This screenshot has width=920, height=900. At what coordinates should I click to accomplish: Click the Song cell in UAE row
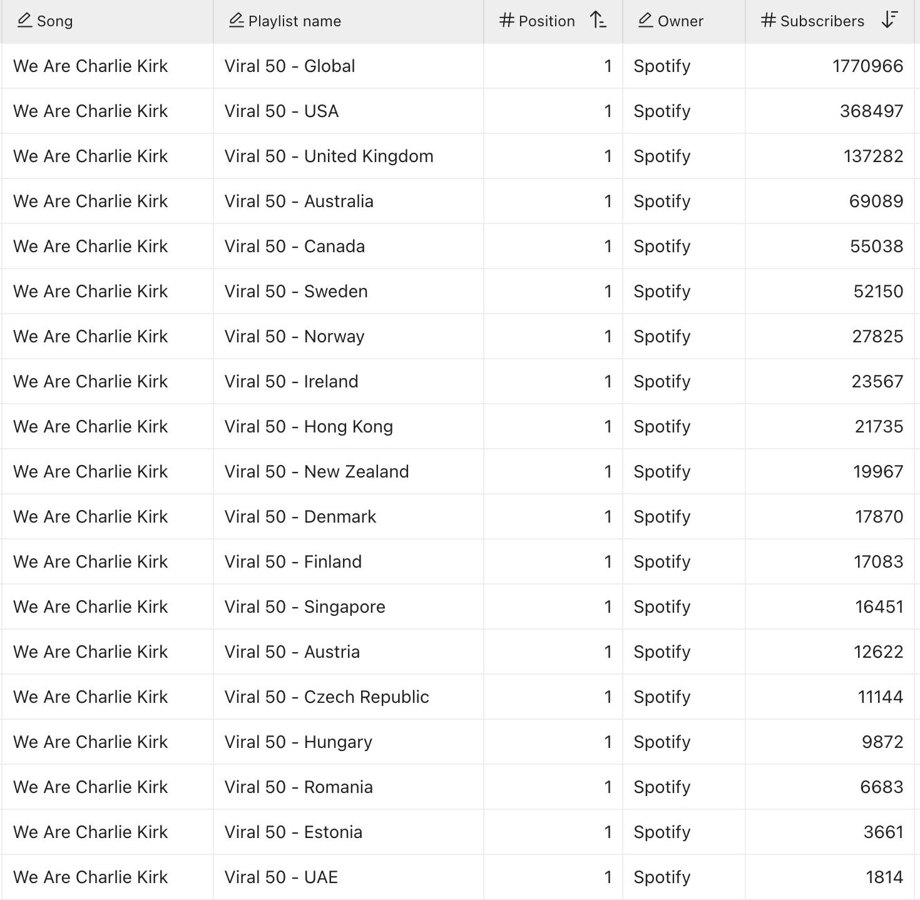tap(108, 877)
